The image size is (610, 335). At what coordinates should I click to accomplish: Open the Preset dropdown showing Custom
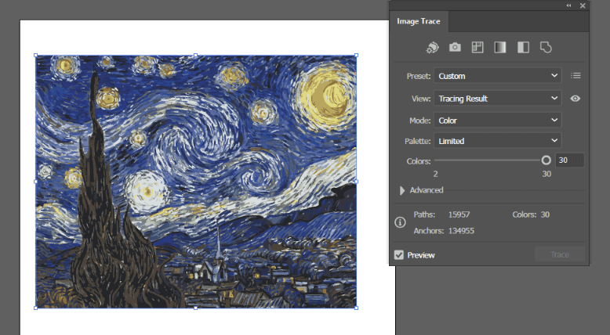pos(498,76)
